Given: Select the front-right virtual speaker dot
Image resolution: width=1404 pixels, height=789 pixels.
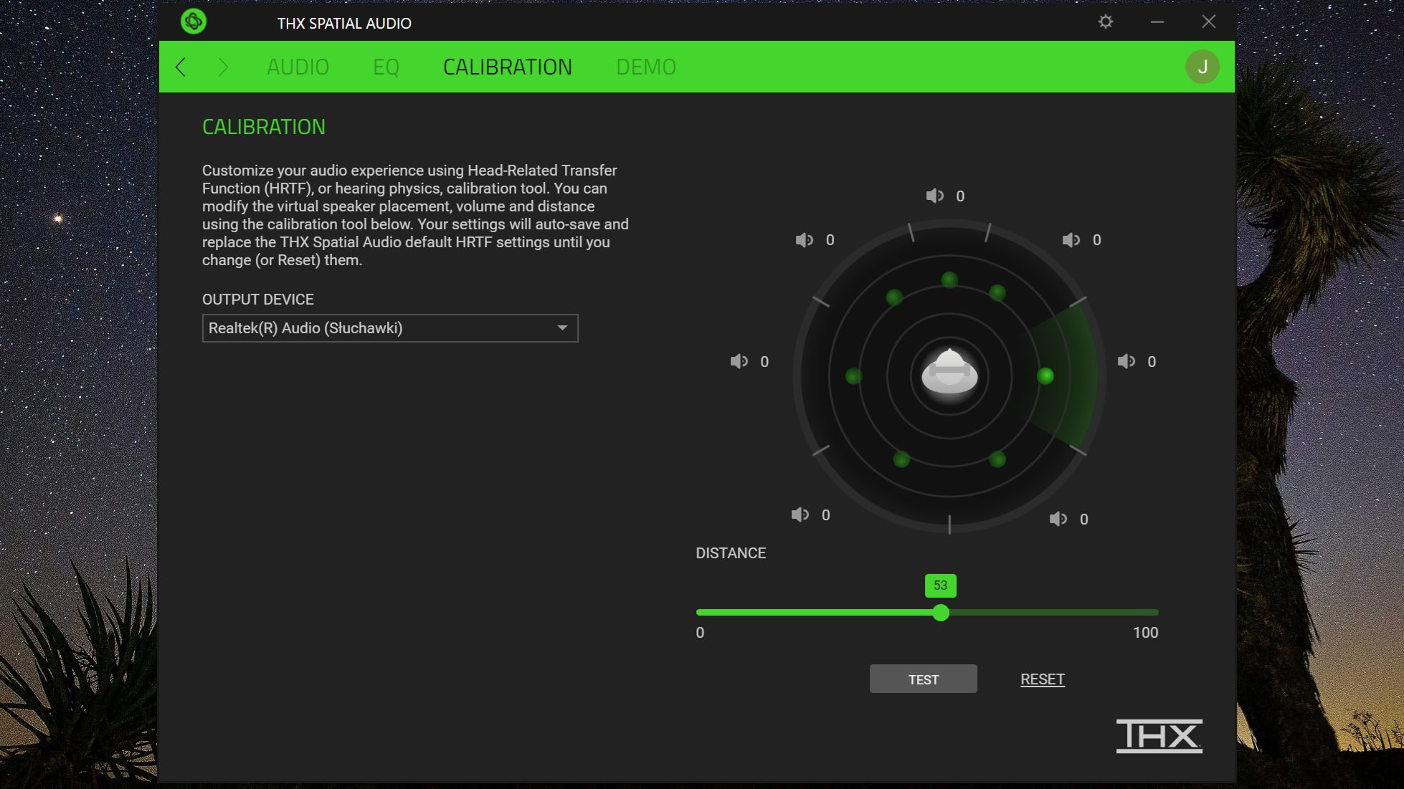Looking at the screenshot, I should 997,292.
